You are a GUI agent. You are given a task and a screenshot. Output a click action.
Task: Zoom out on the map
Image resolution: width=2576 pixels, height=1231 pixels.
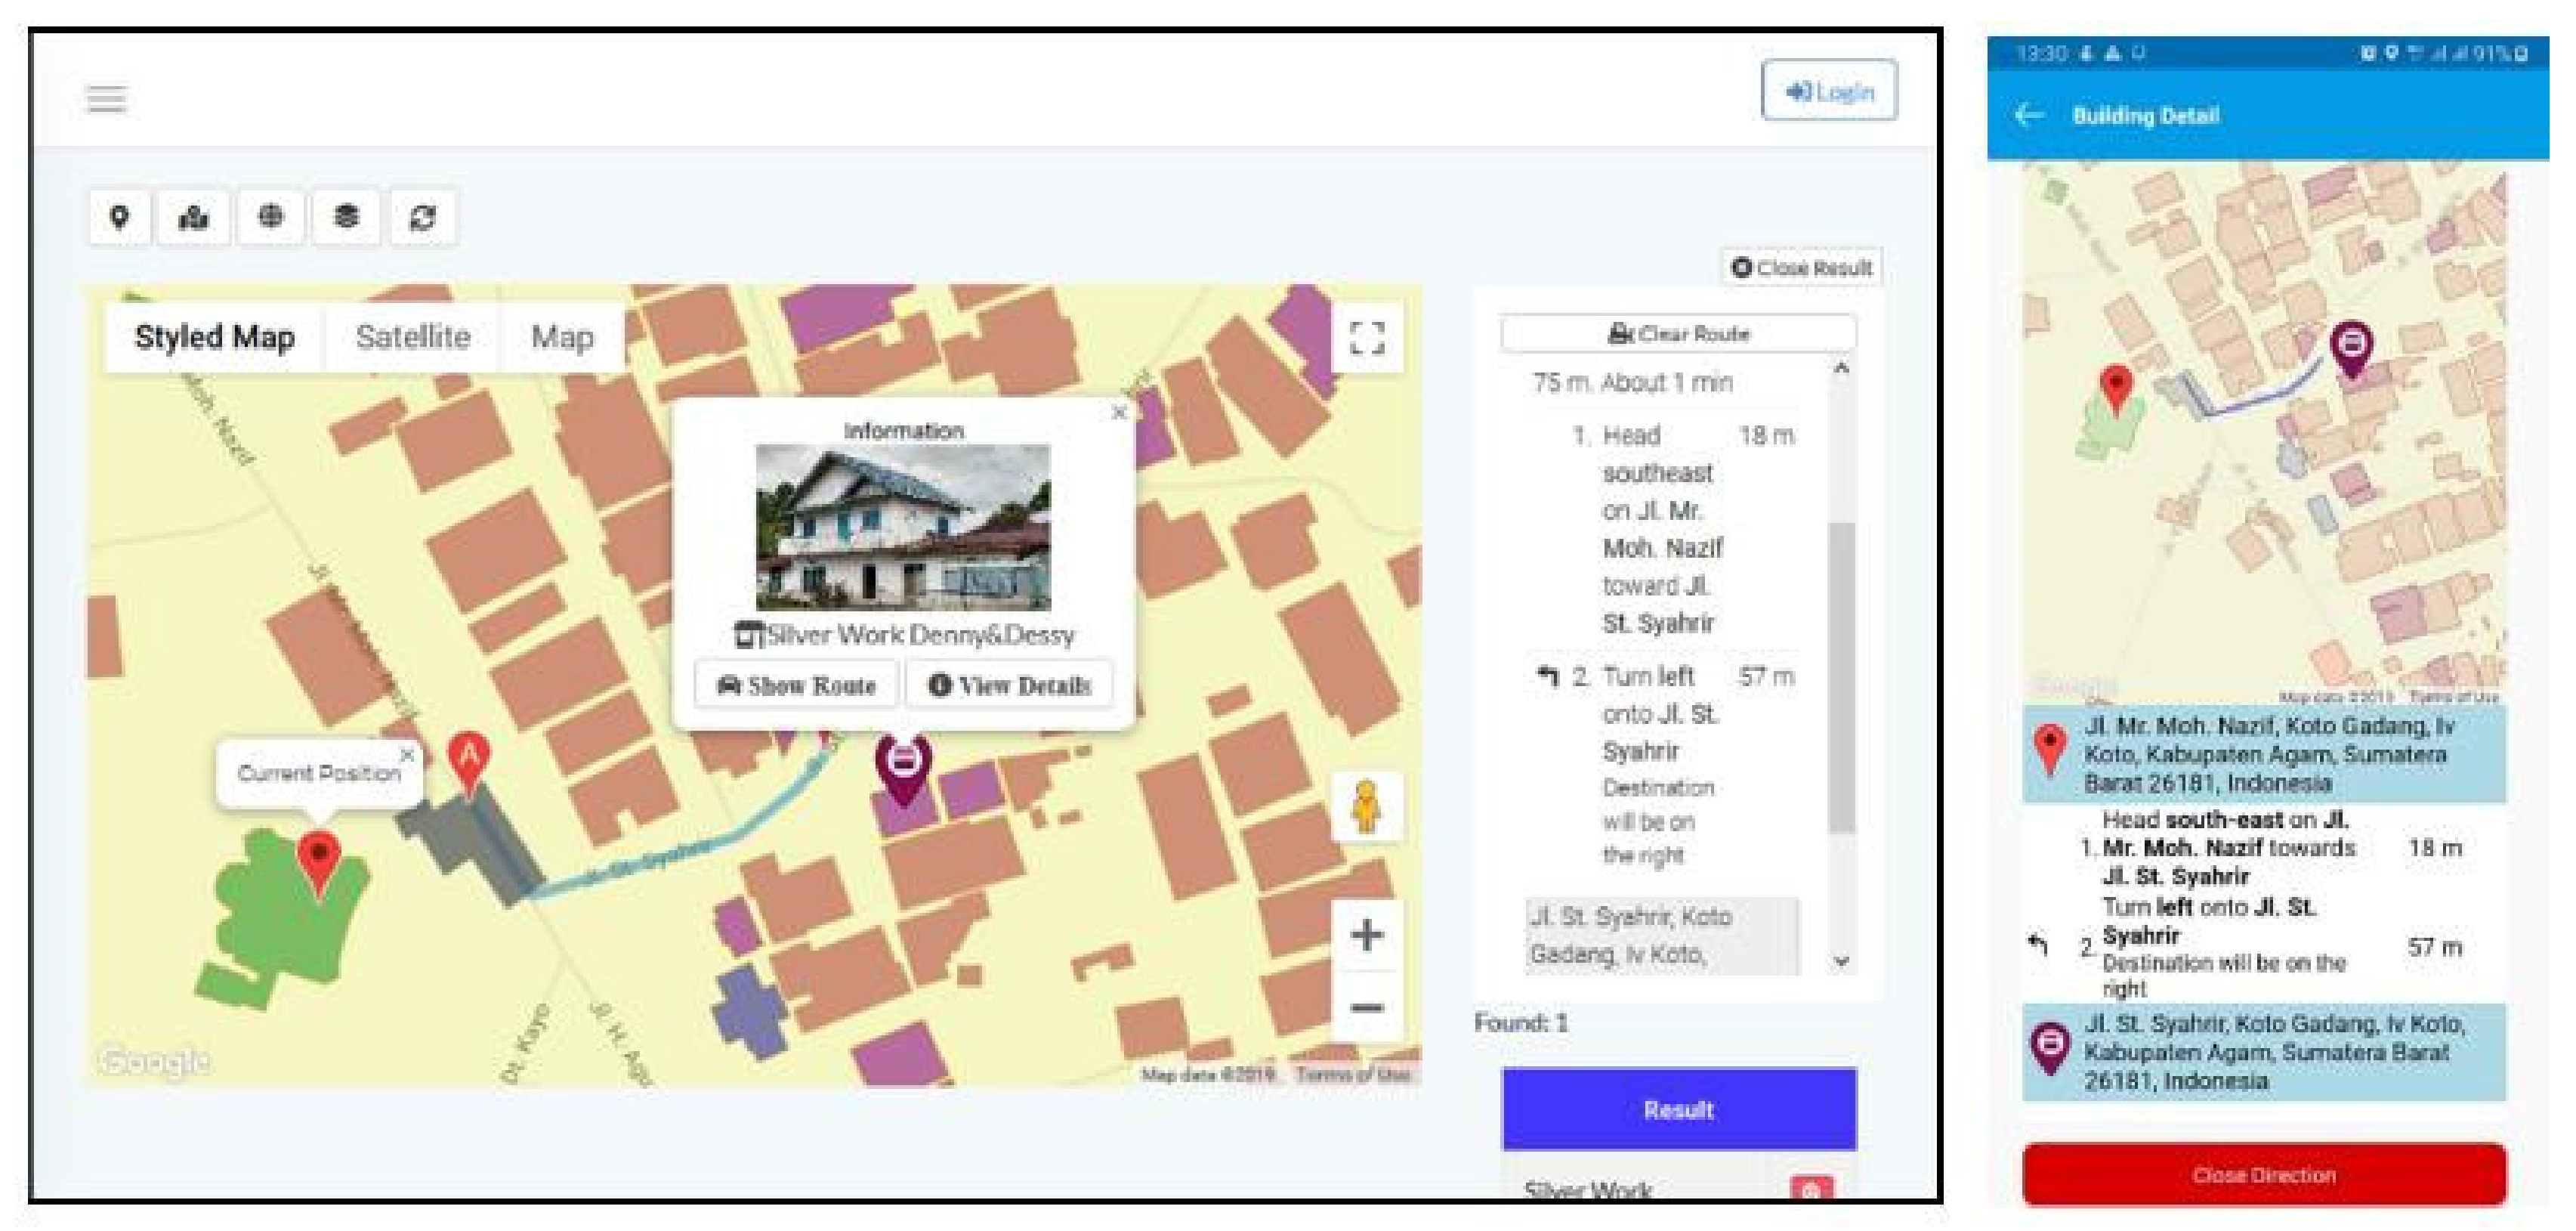(x=1366, y=1007)
